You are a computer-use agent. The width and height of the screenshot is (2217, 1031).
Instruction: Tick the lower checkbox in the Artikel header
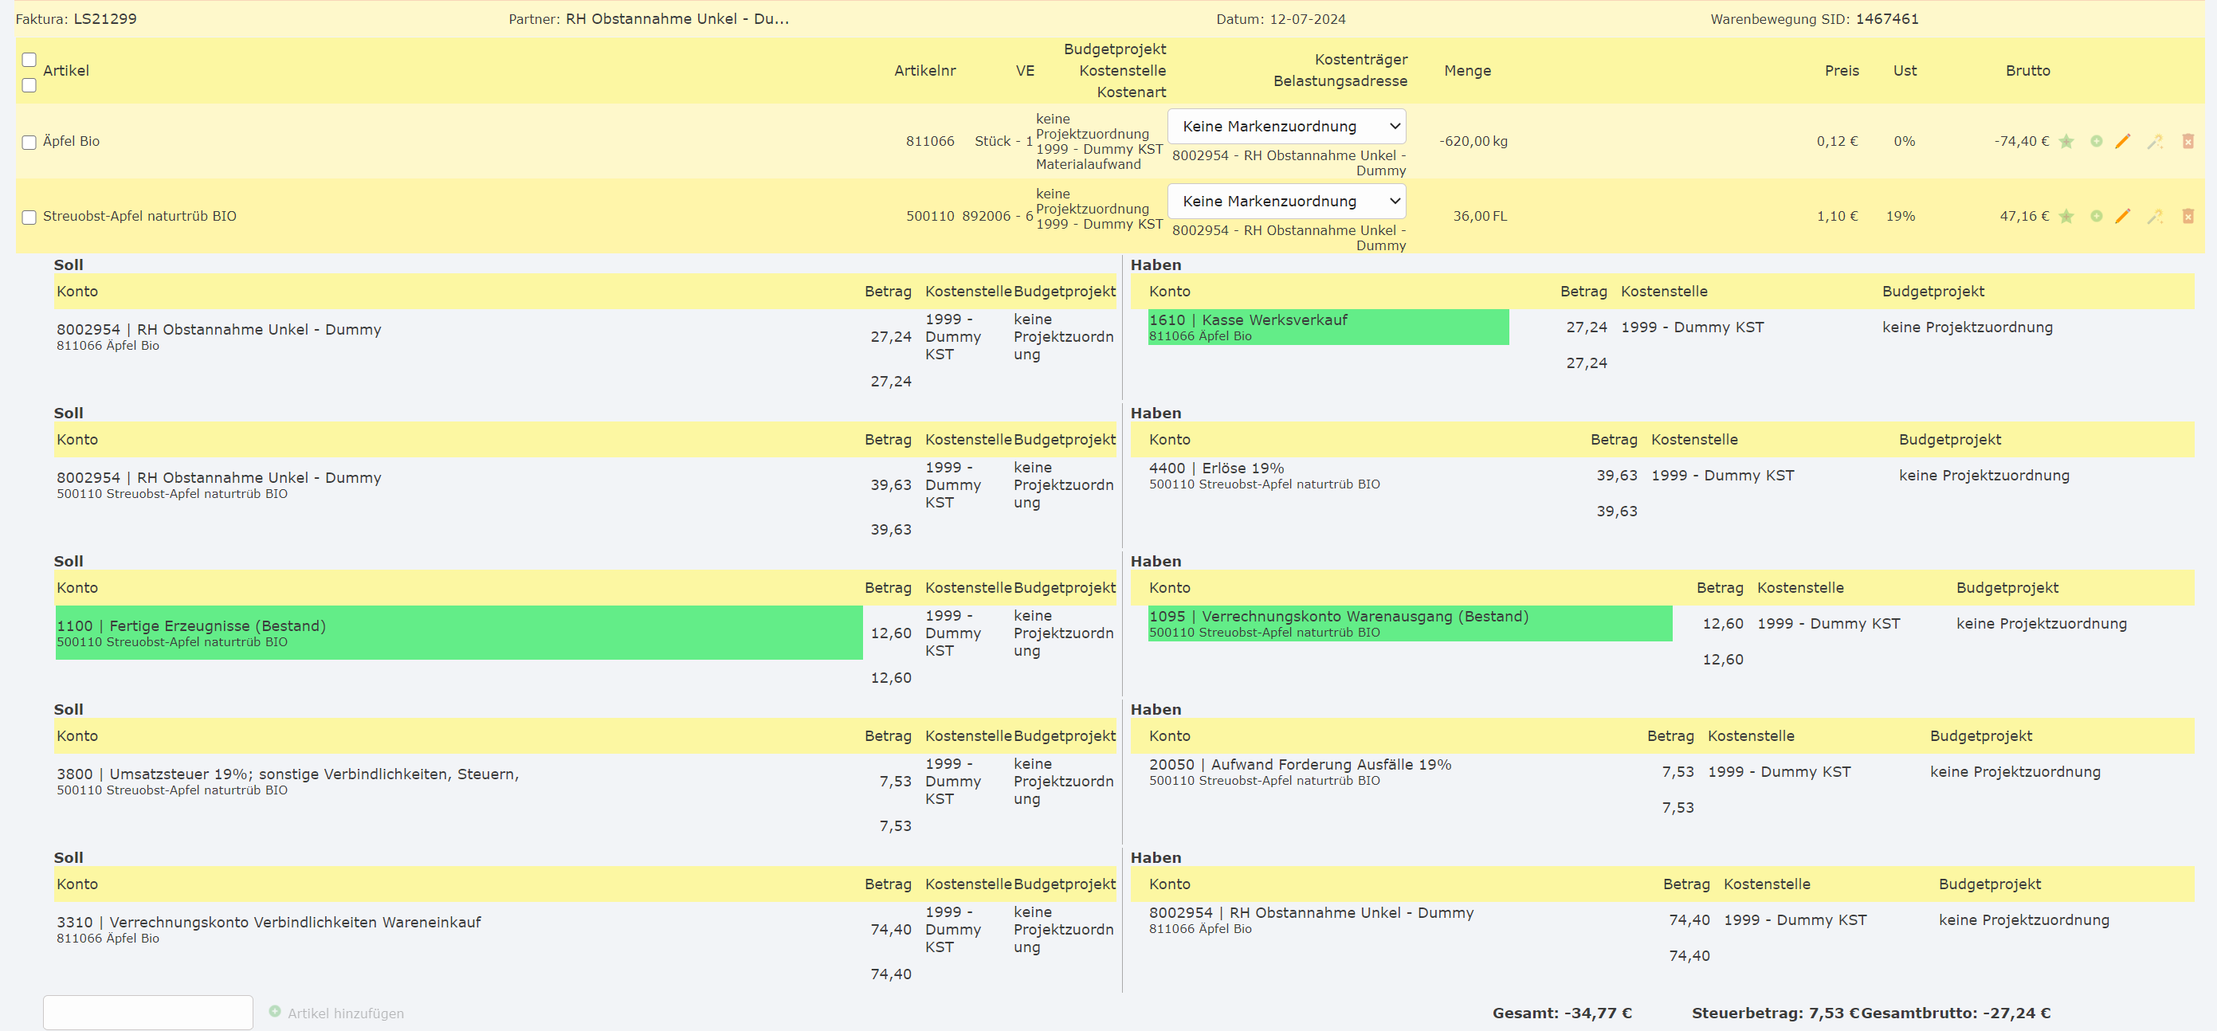(x=29, y=85)
